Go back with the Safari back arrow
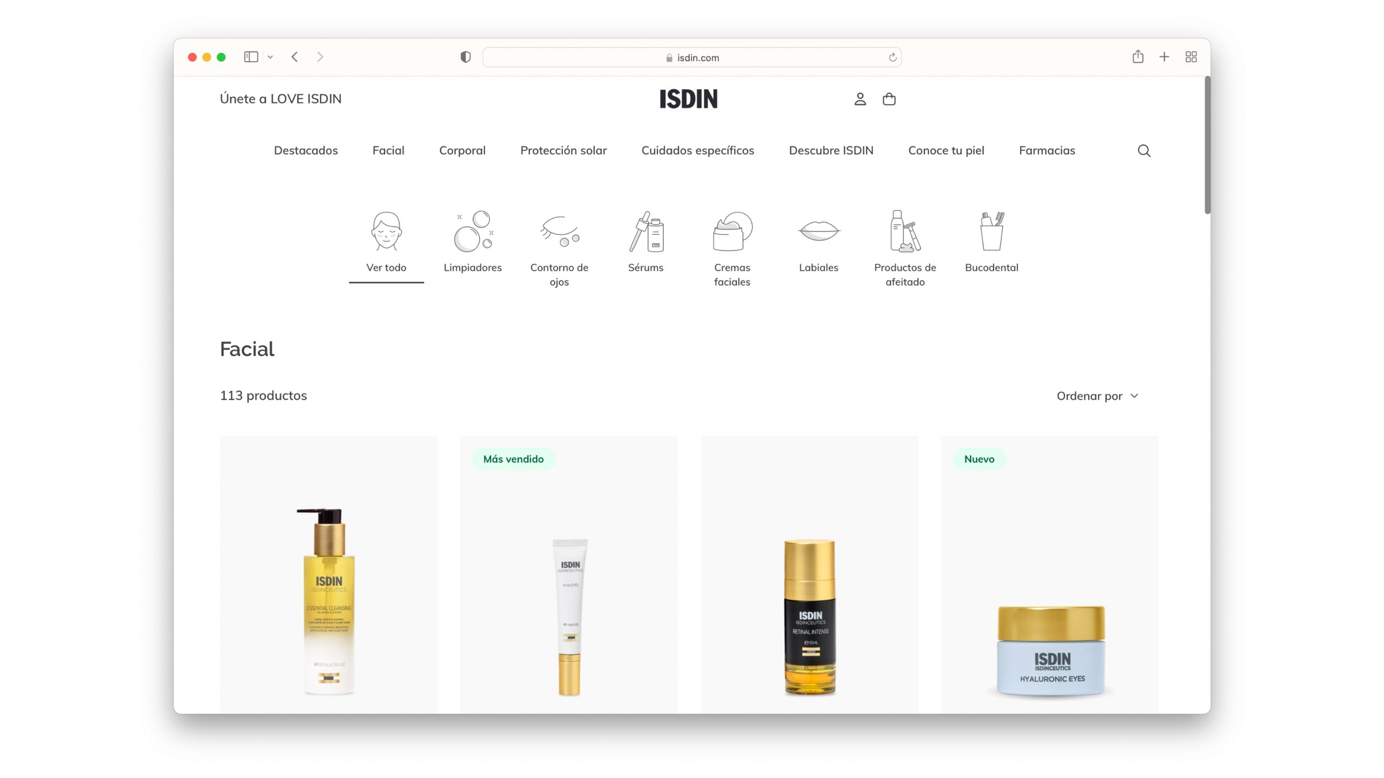This screenshot has width=1384, height=778. pyautogui.click(x=295, y=57)
